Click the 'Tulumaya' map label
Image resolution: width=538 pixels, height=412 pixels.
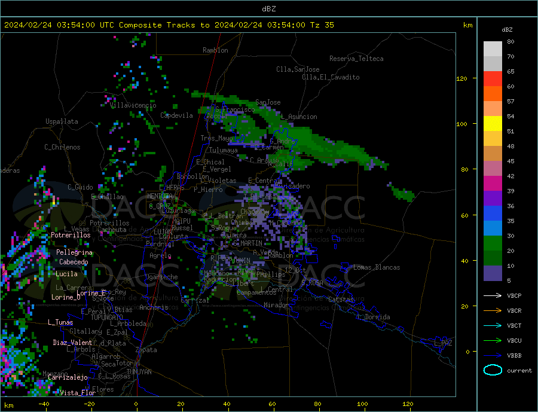[x=224, y=150]
